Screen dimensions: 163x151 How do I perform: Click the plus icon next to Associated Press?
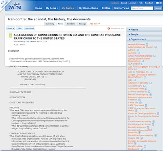146,89
